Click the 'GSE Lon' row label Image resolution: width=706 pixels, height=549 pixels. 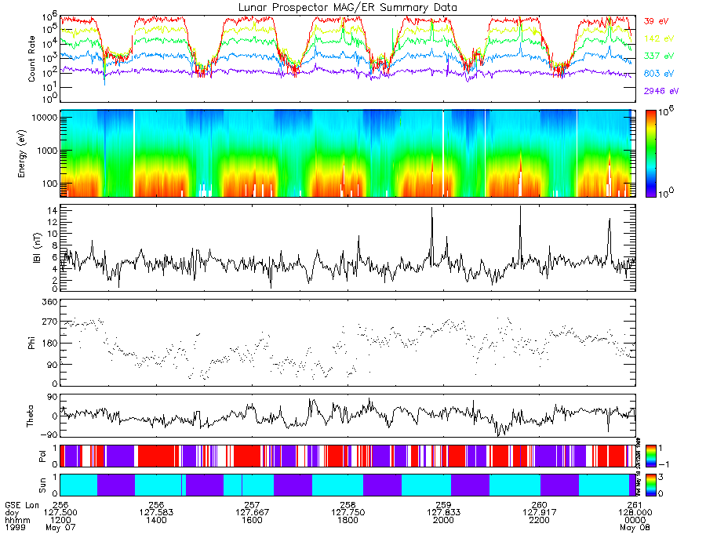[x=22, y=505]
